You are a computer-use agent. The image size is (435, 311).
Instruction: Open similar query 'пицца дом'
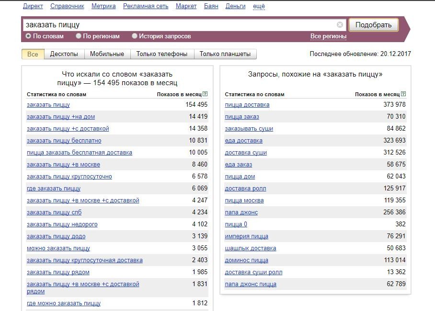tap(240, 176)
